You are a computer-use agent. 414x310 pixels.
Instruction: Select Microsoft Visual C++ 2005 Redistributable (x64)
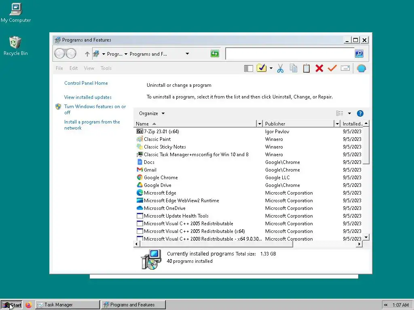[x=194, y=231]
